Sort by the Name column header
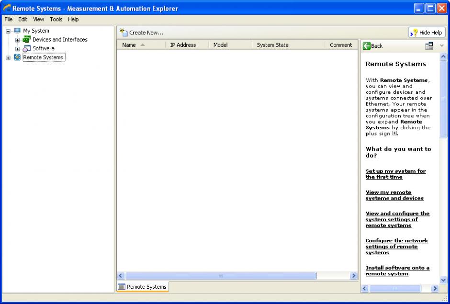This screenshot has width=450, height=304. click(141, 45)
